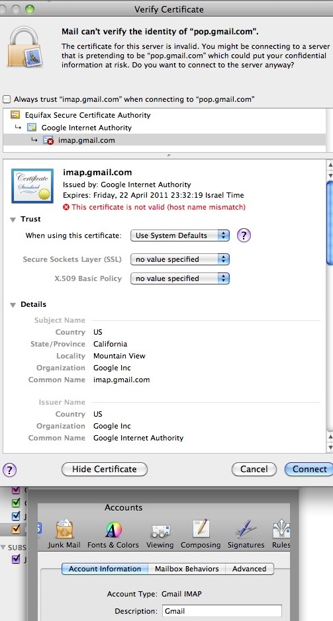Viewport: 333px width, 621px height.
Task: Click 'This certificate is not valid' error text
Action: [x=159, y=207]
